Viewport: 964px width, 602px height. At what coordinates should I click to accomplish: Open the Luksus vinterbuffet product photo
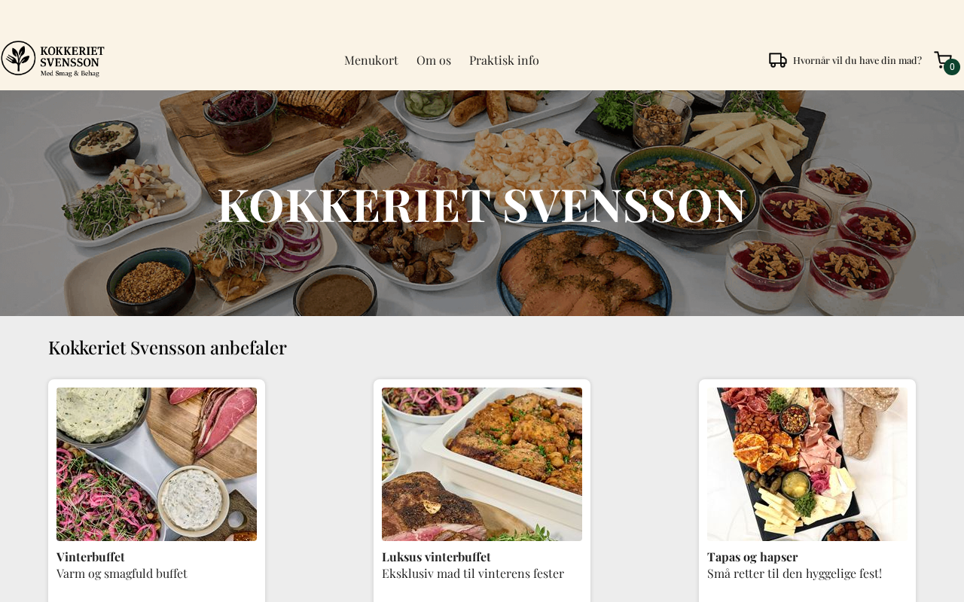(x=482, y=464)
